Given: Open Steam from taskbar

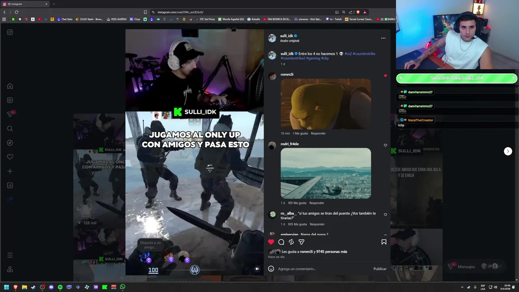Looking at the screenshot, I should click(33, 287).
